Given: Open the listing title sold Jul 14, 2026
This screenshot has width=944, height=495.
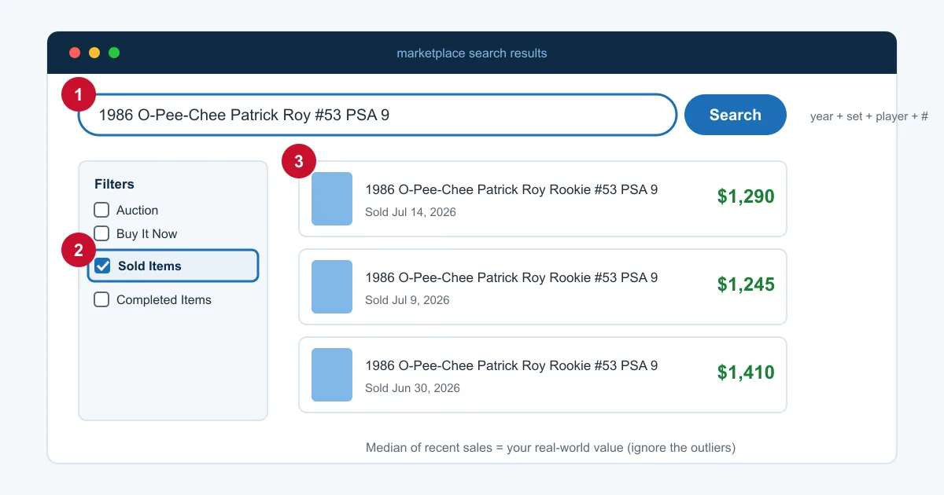Looking at the screenshot, I should tap(511, 189).
